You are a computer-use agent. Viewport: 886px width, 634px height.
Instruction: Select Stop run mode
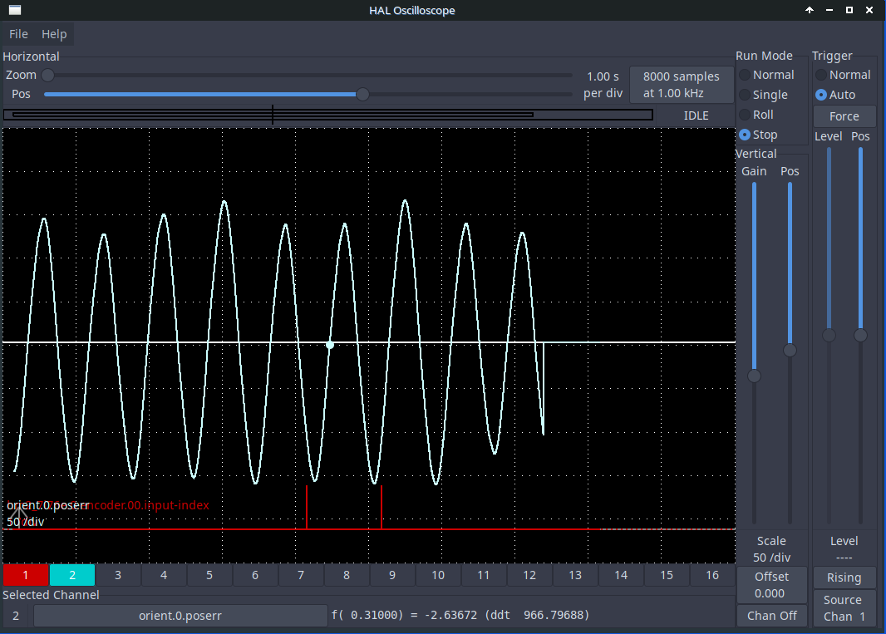pyautogui.click(x=758, y=135)
